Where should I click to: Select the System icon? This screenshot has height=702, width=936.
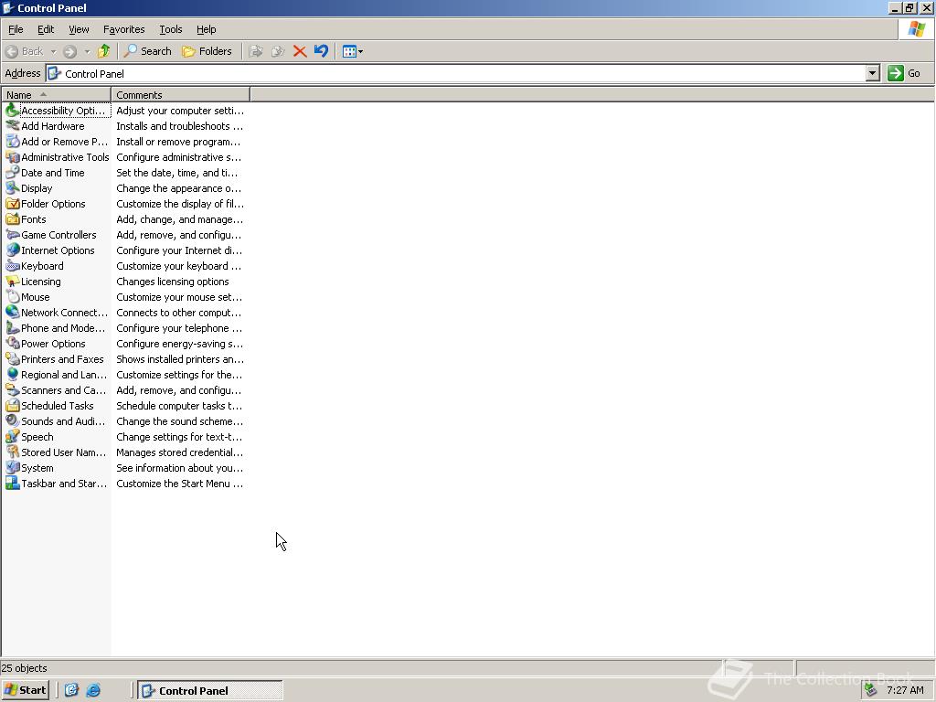tap(13, 467)
